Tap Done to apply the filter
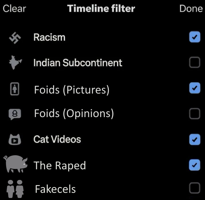This screenshot has width=205, height=200. (x=191, y=9)
